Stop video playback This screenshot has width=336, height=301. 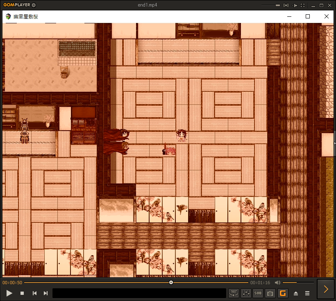pyautogui.click(x=22, y=293)
